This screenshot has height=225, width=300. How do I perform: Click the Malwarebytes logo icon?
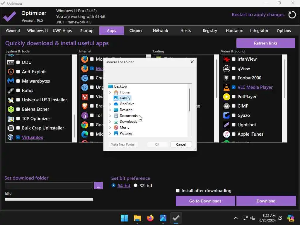coord(11,81)
